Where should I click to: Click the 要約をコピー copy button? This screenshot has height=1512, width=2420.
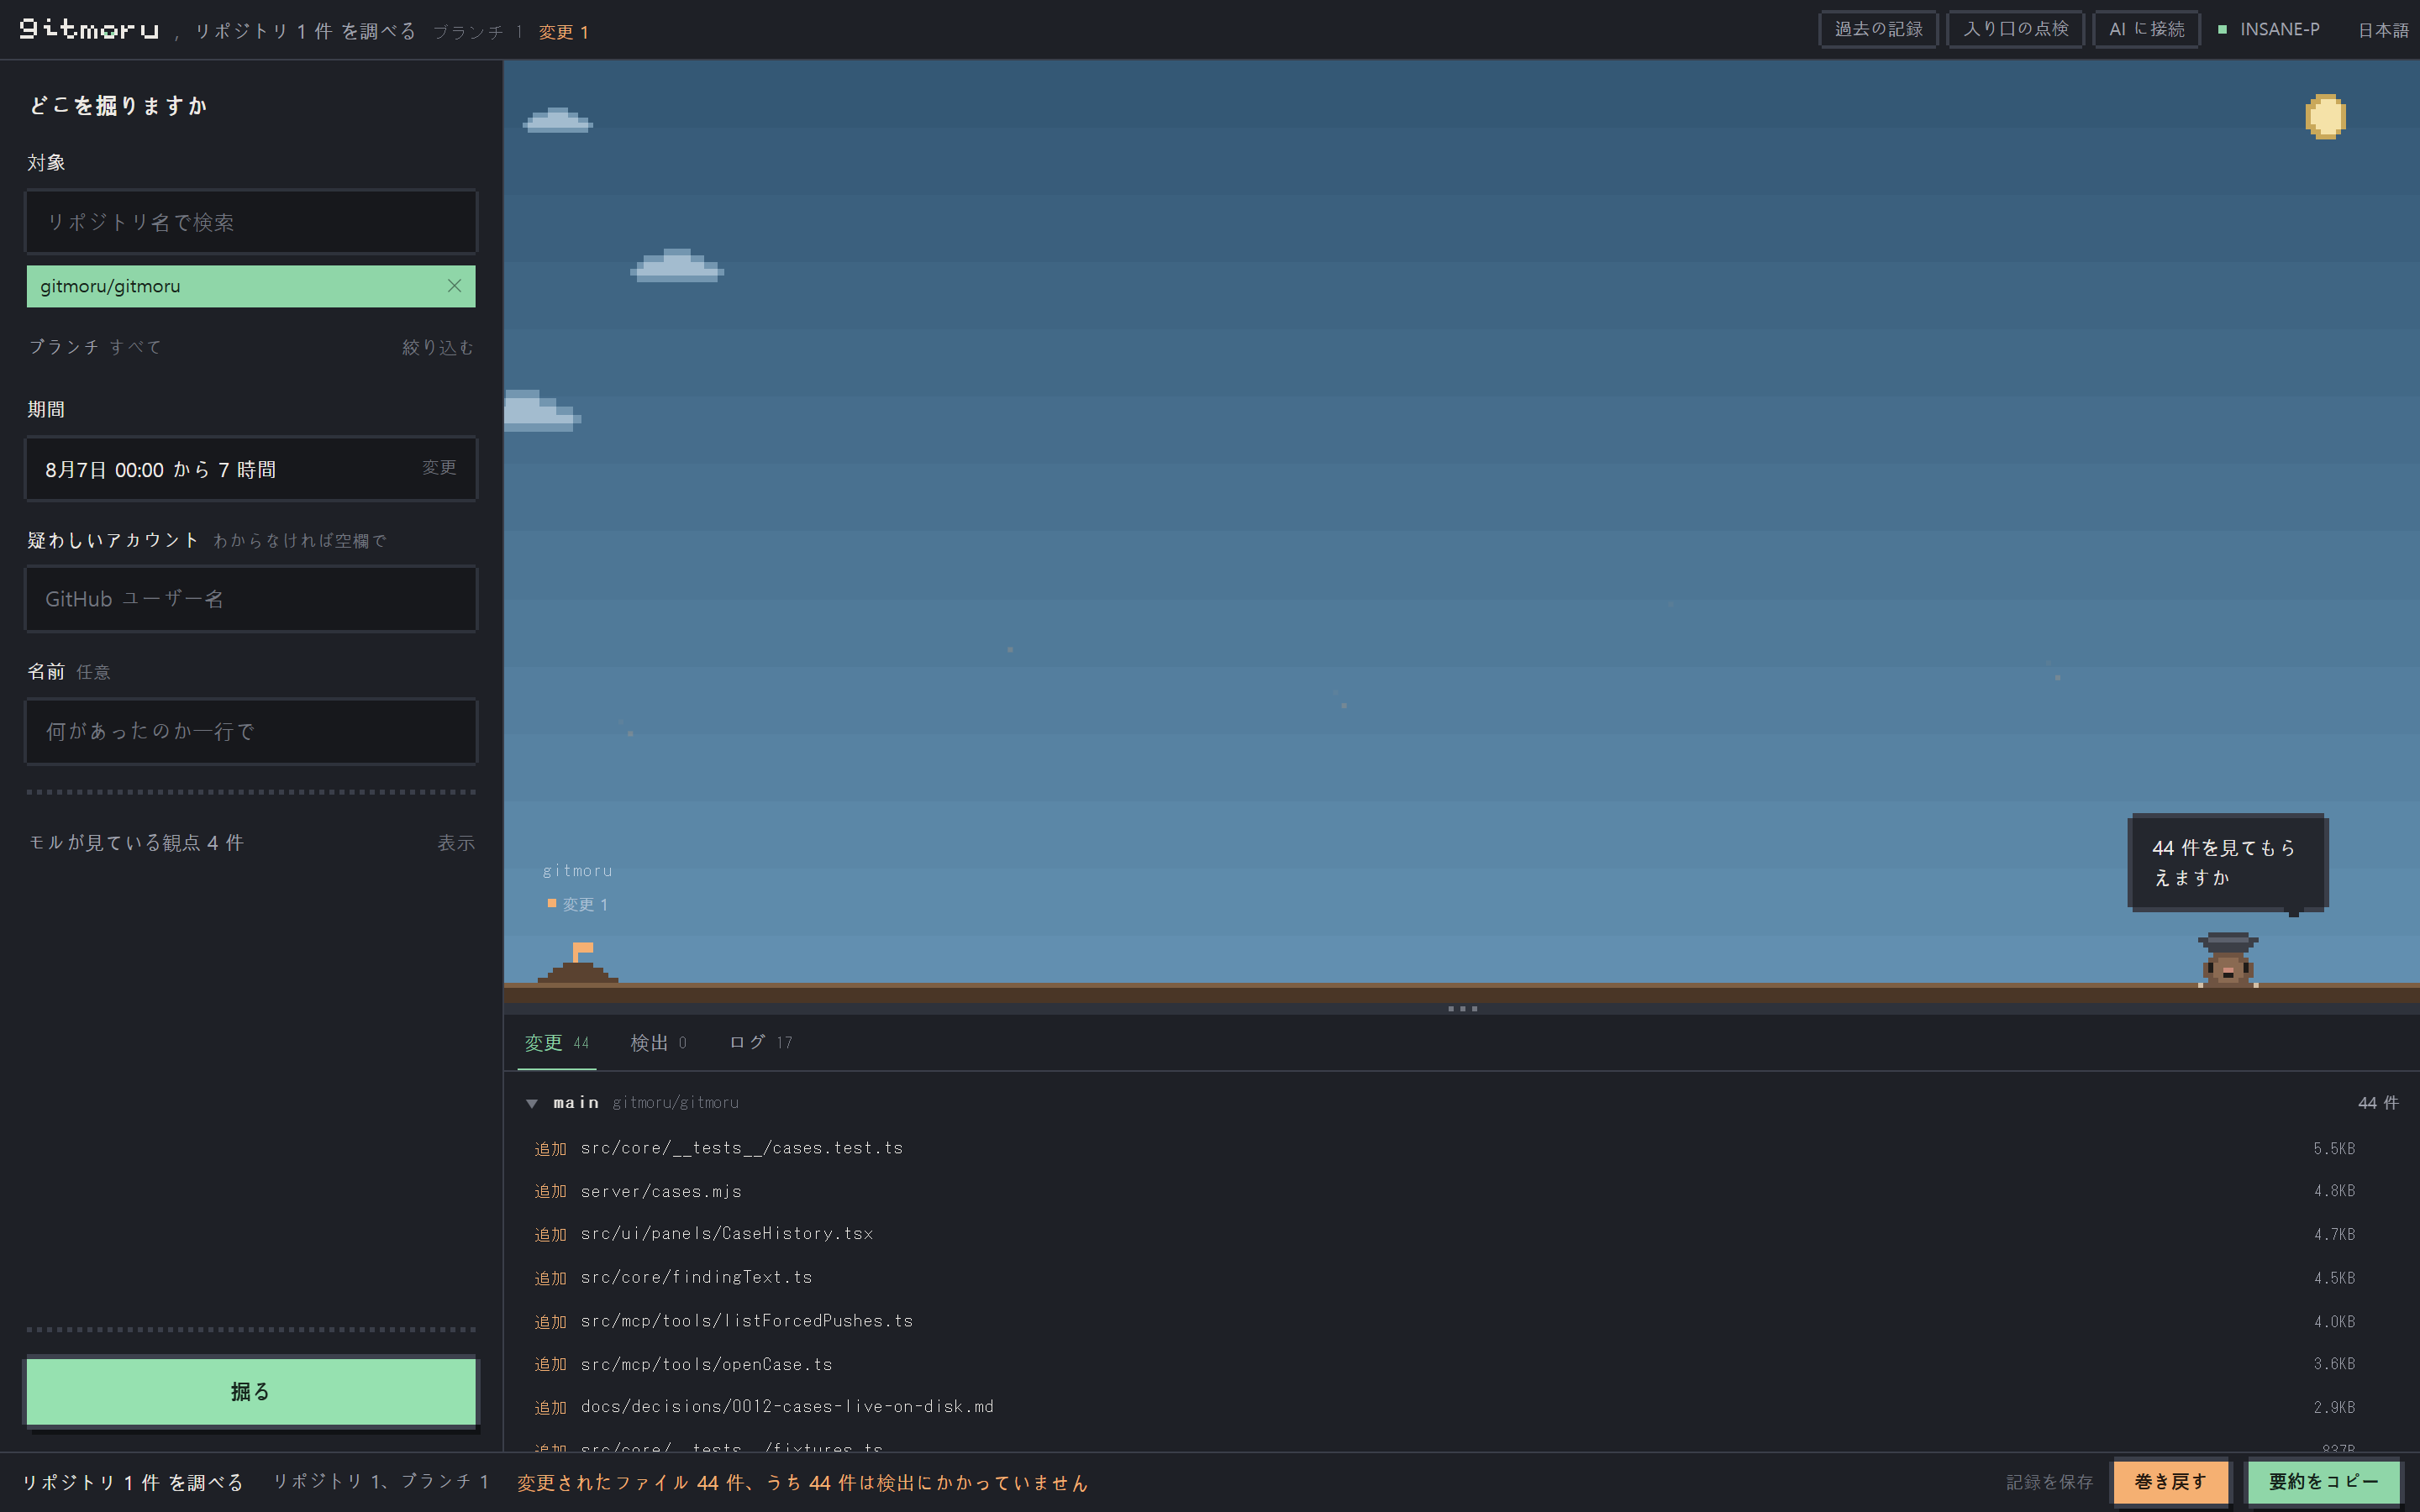click(2323, 1482)
